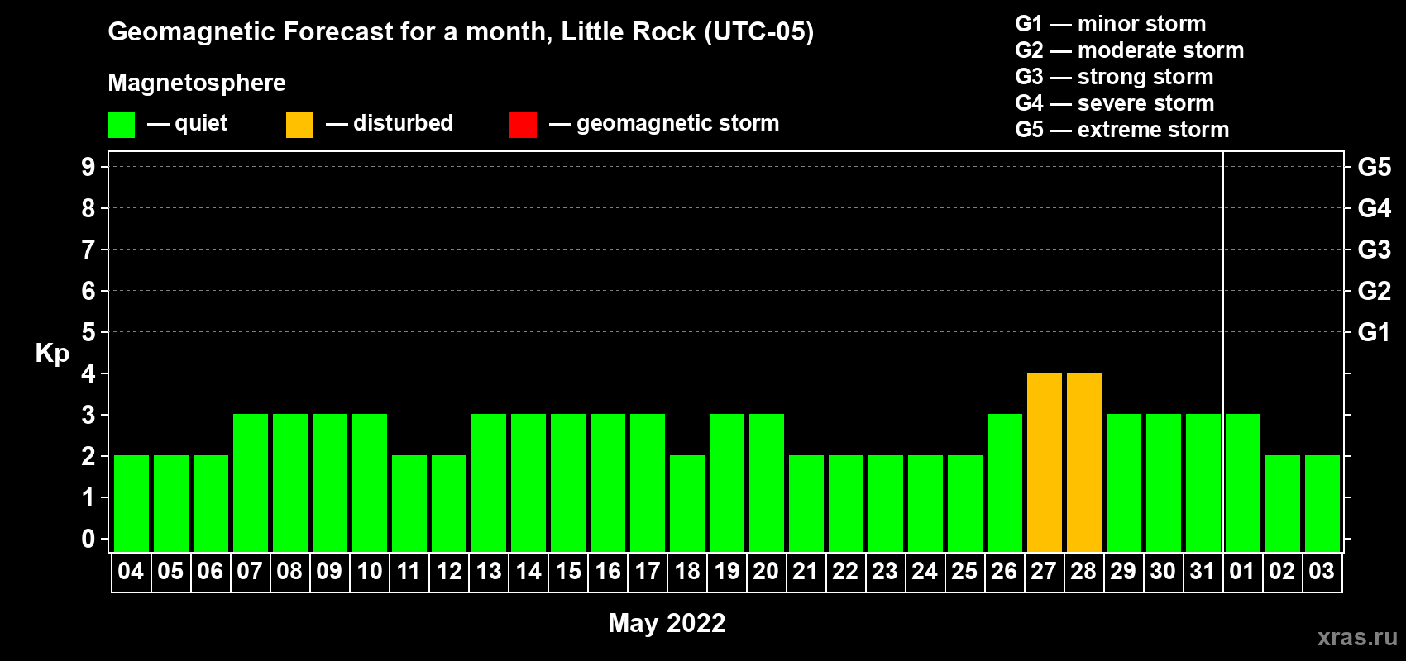The image size is (1406, 661).
Task: Click the Kp axis value 9
Action: pyautogui.click(x=88, y=167)
